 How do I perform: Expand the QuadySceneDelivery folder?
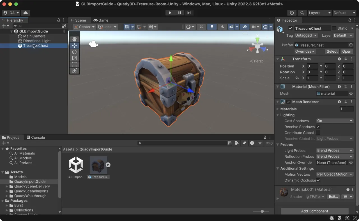[7, 186]
